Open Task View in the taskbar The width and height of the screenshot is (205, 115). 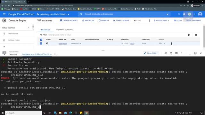click(x=50, y=113)
